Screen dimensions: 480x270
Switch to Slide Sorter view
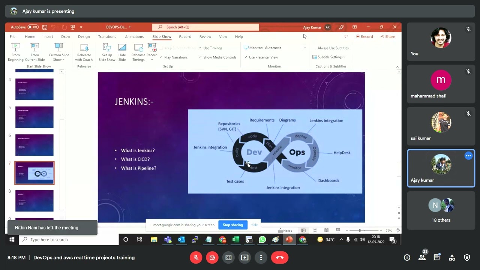[x=315, y=230]
